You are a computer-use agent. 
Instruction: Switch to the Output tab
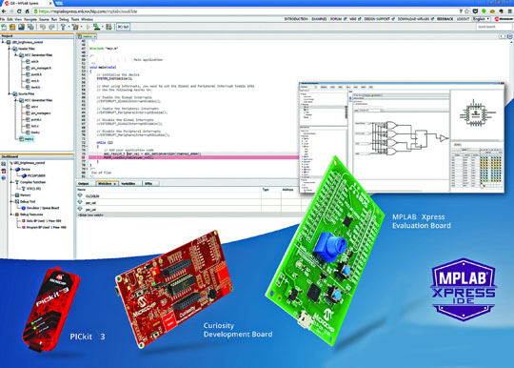(x=84, y=183)
